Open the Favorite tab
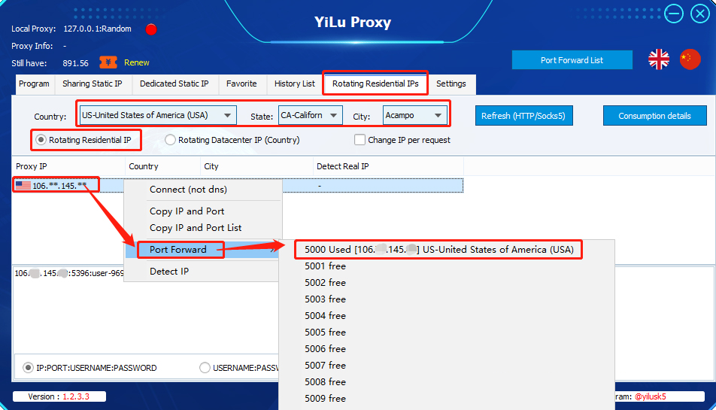Image resolution: width=716 pixels, height=410 pixels. [x=241, y=84]
